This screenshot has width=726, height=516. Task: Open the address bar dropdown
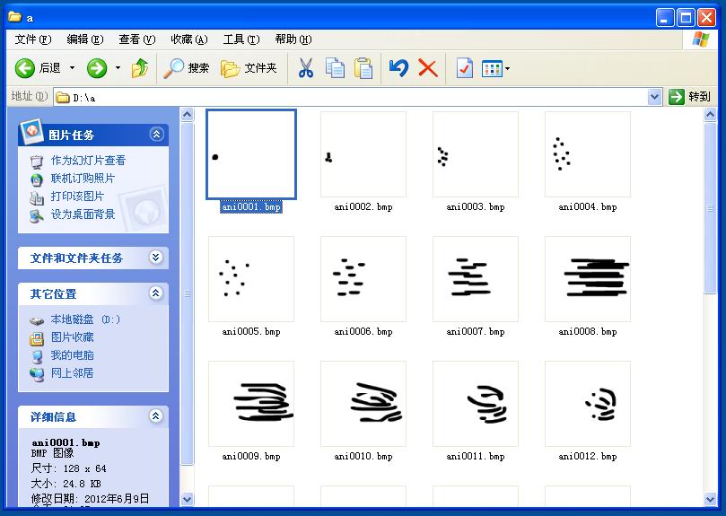pyautogui.click(x=654, y=97)
